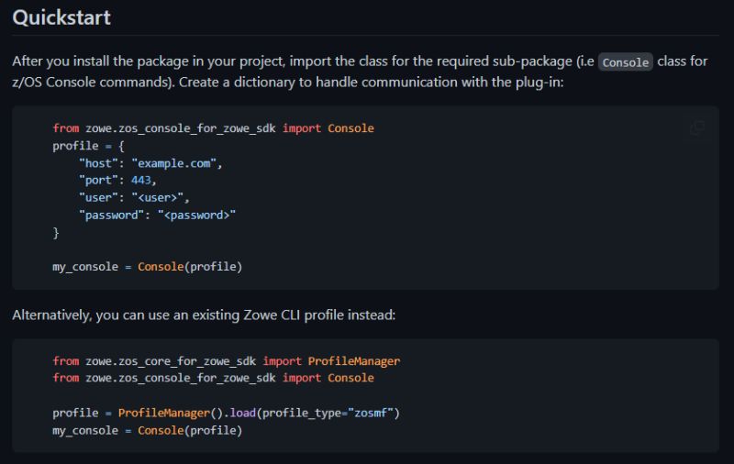Click the "<password>" placeholder string
Screen dimensions: 734x464
click(196, 215)
